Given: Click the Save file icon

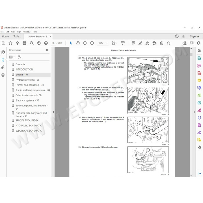Looking at the screenshot, I should 3,43.
